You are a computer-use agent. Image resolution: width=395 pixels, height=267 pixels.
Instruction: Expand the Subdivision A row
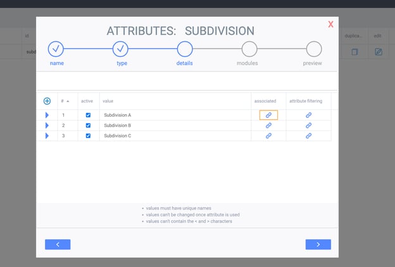coord(47,115)
